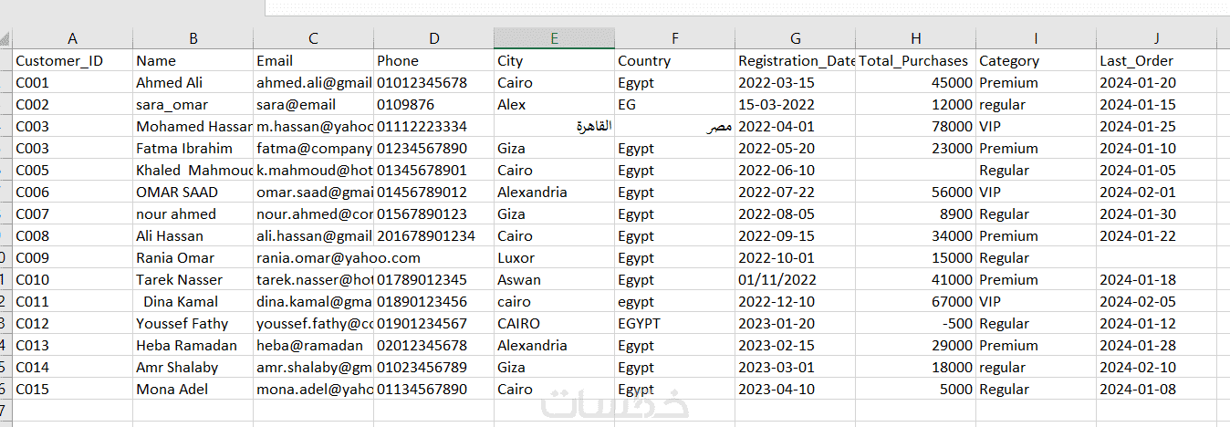Viewport: 1230px width, 427px height.
Task: Select column J header
Action: (x=1156, y=38)
